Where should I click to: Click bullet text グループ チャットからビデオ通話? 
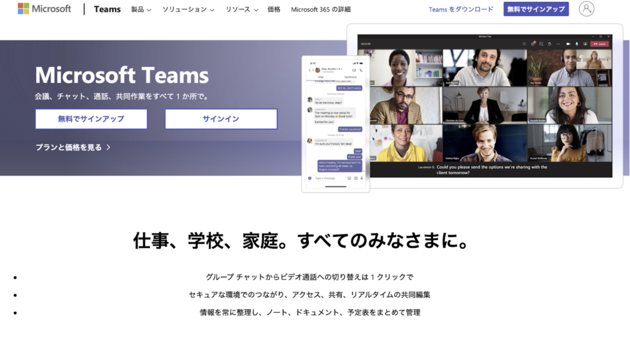[x=309, y=277]
